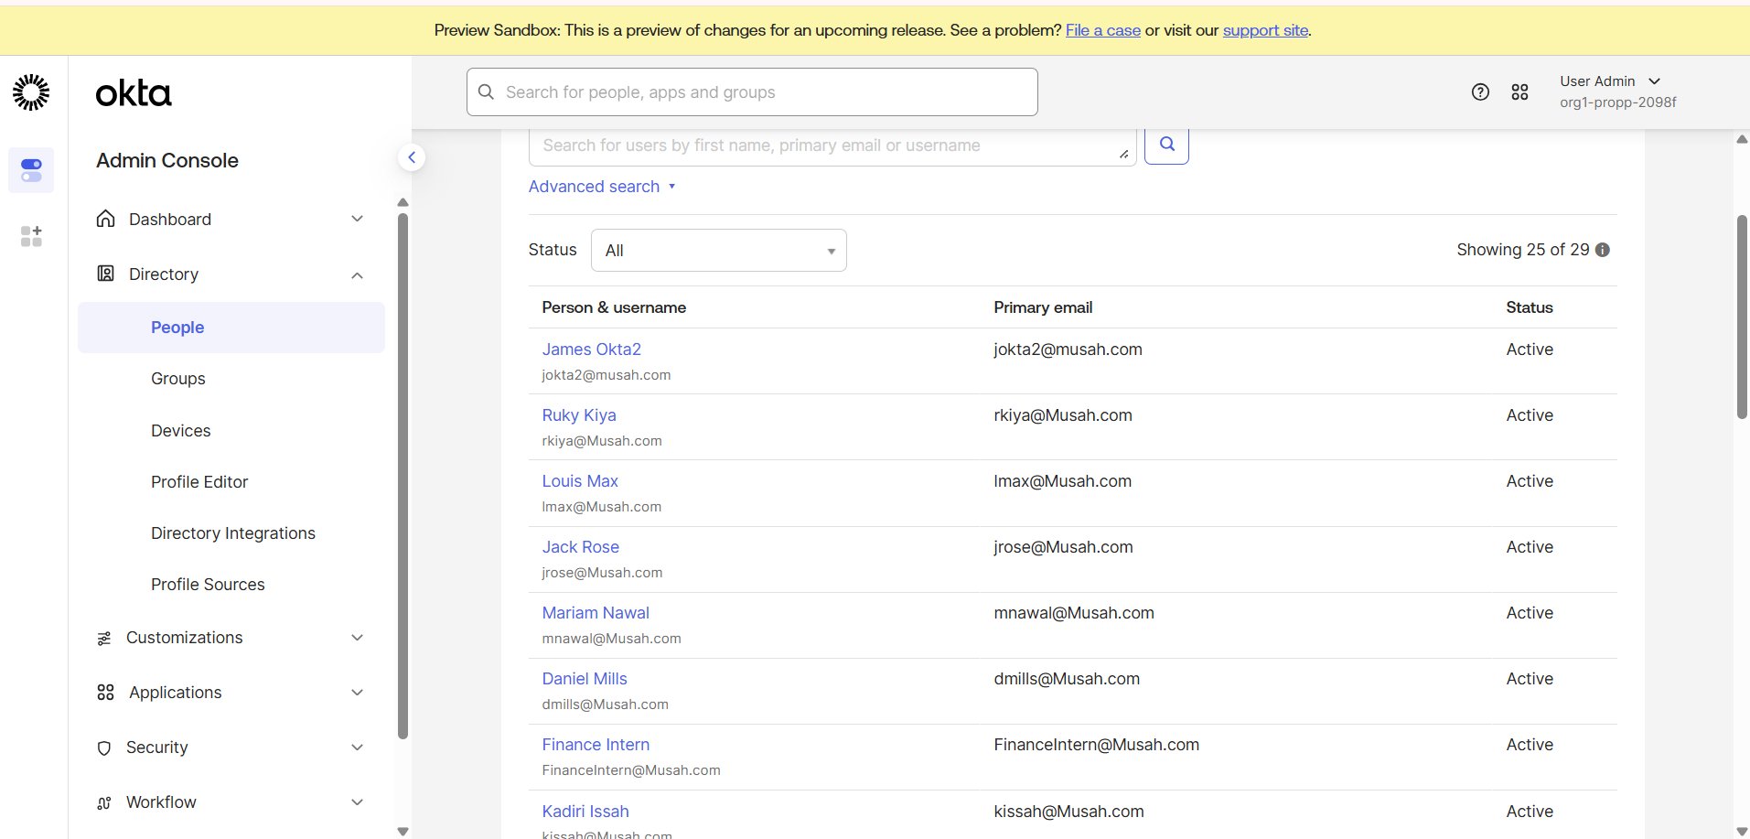This screenshot has height=839, width=1750.
Task: Open the apps grid icon next to help
Action: pos(1519,91)
